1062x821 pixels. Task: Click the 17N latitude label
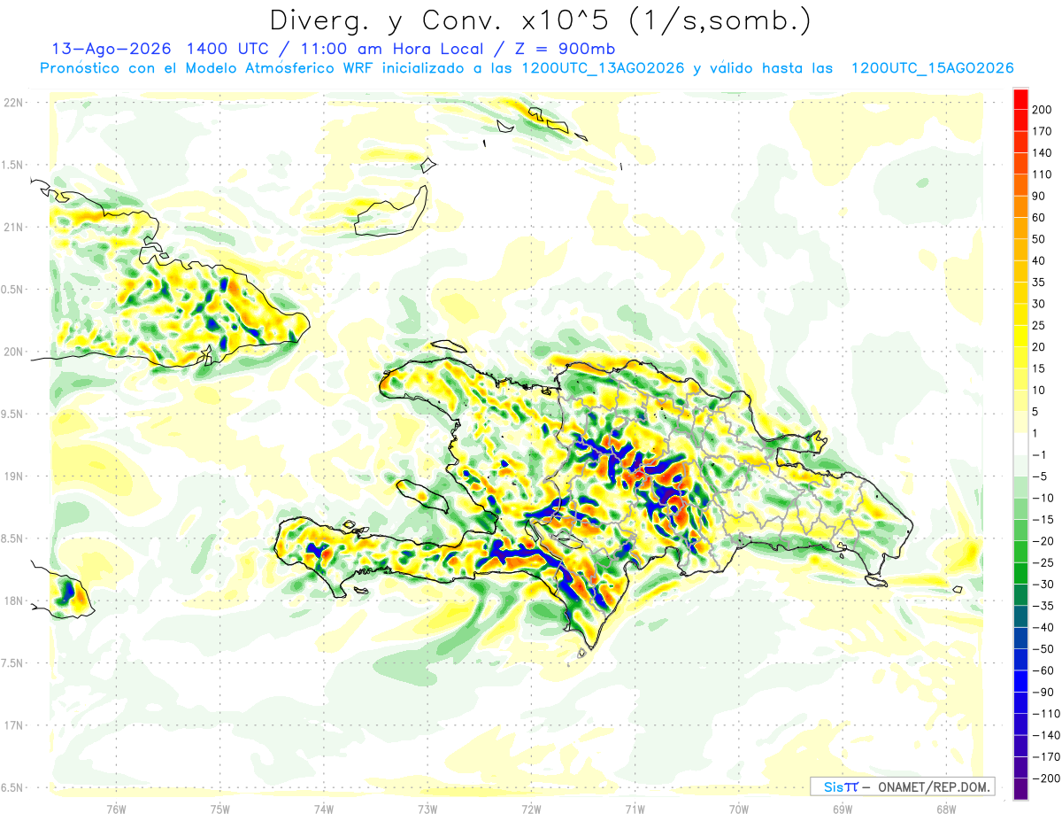[12, 725]
